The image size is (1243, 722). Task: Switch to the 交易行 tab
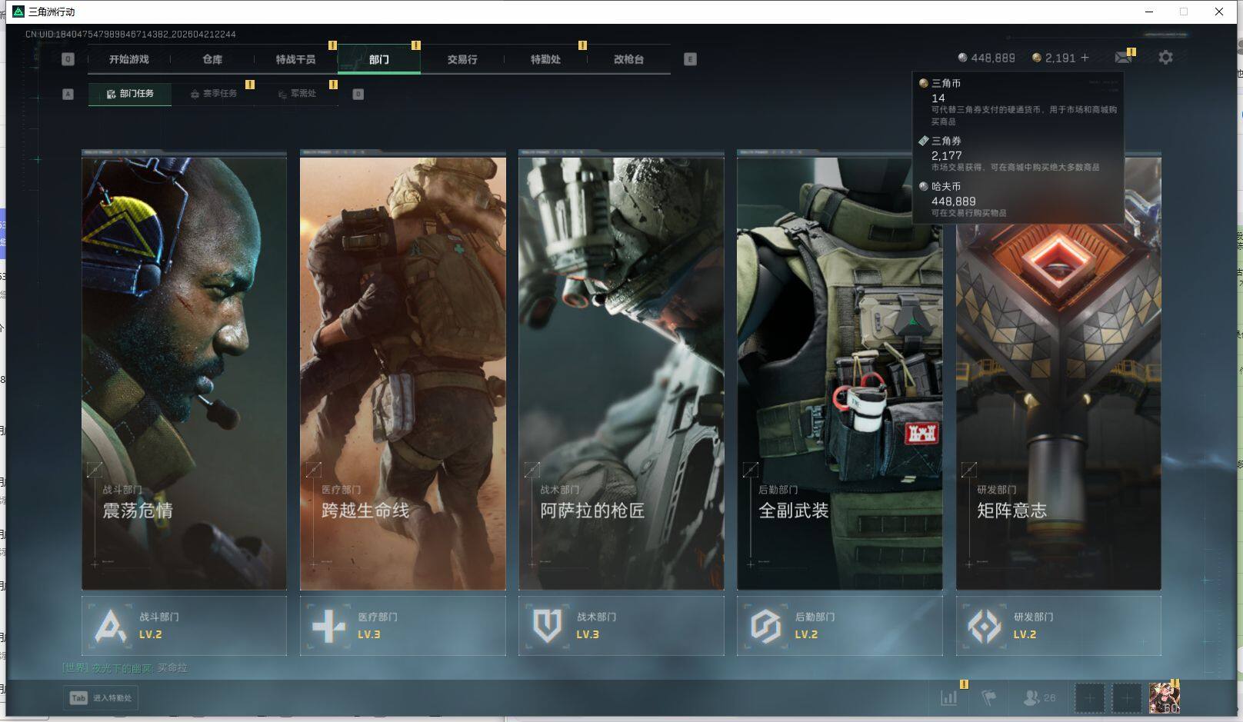[462, 59]
